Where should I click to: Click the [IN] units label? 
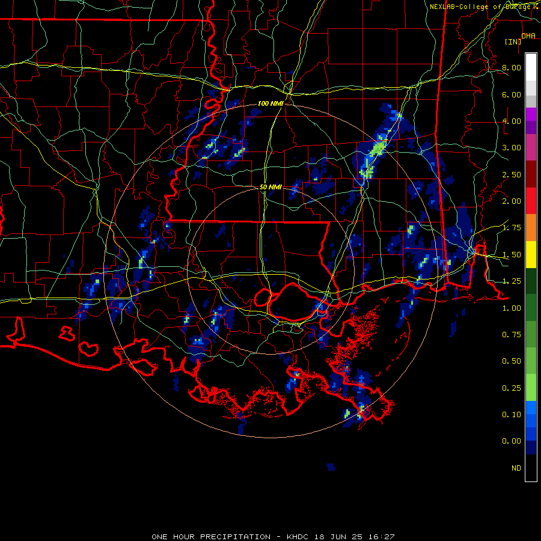coord(513,41)
